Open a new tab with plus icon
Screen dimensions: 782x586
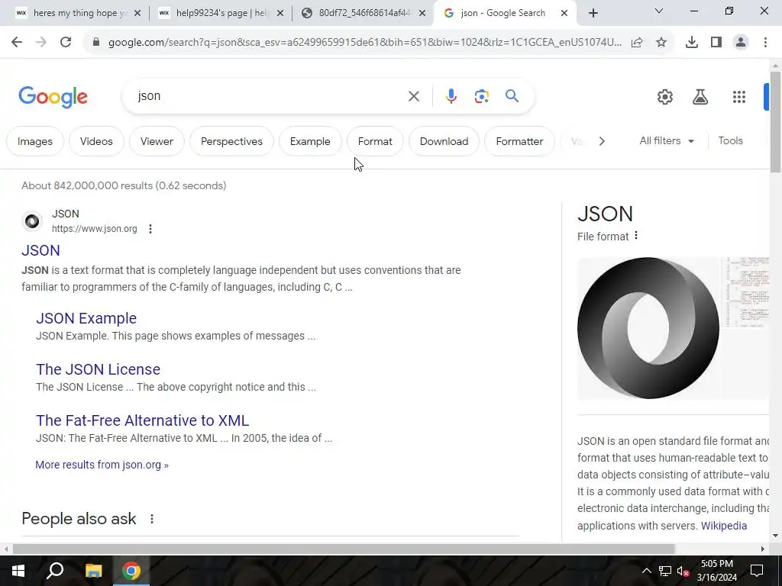pos(593,13)
